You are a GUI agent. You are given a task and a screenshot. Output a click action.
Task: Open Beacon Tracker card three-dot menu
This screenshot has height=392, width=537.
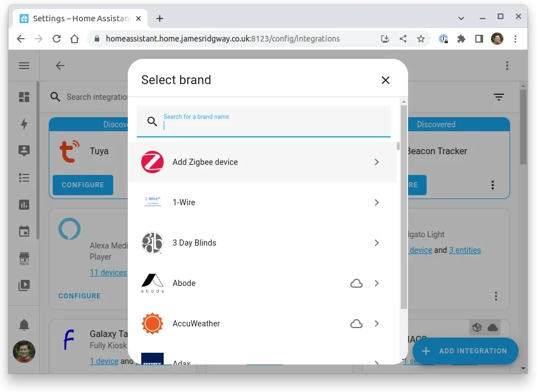(x=493, y=185)
